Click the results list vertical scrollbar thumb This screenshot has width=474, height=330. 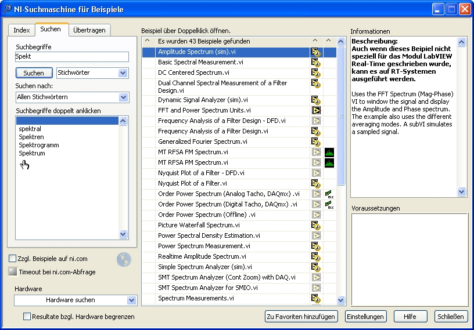342,116
